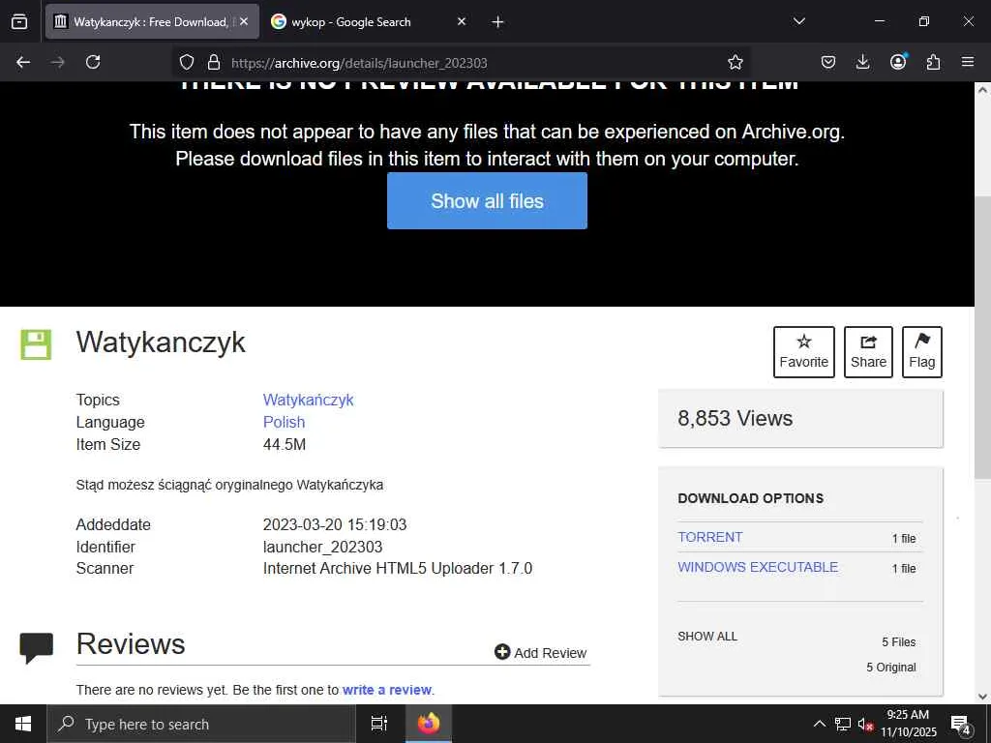Click the Firefox taskbar icon
Viewport: 991px width, 743px height.
click(428, 724)
